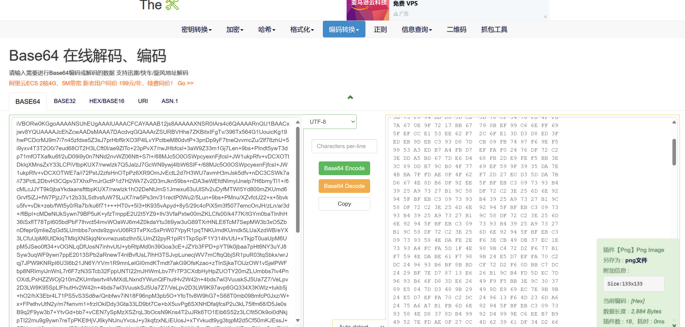Click the png文件 save-as link

636,260
